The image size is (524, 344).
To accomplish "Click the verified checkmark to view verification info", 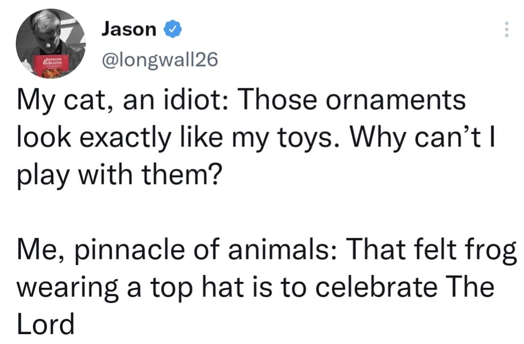I will 172,29.
